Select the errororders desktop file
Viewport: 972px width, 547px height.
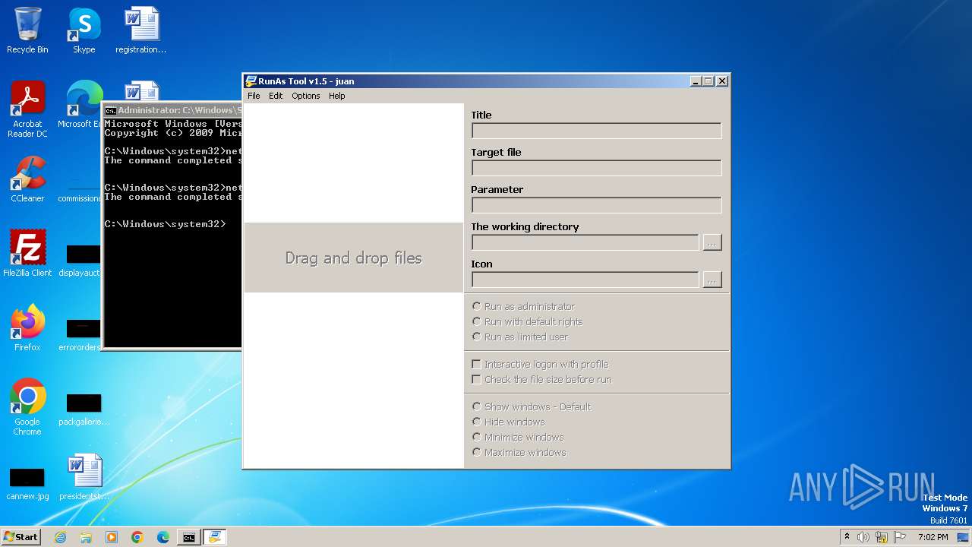(80, 335)
